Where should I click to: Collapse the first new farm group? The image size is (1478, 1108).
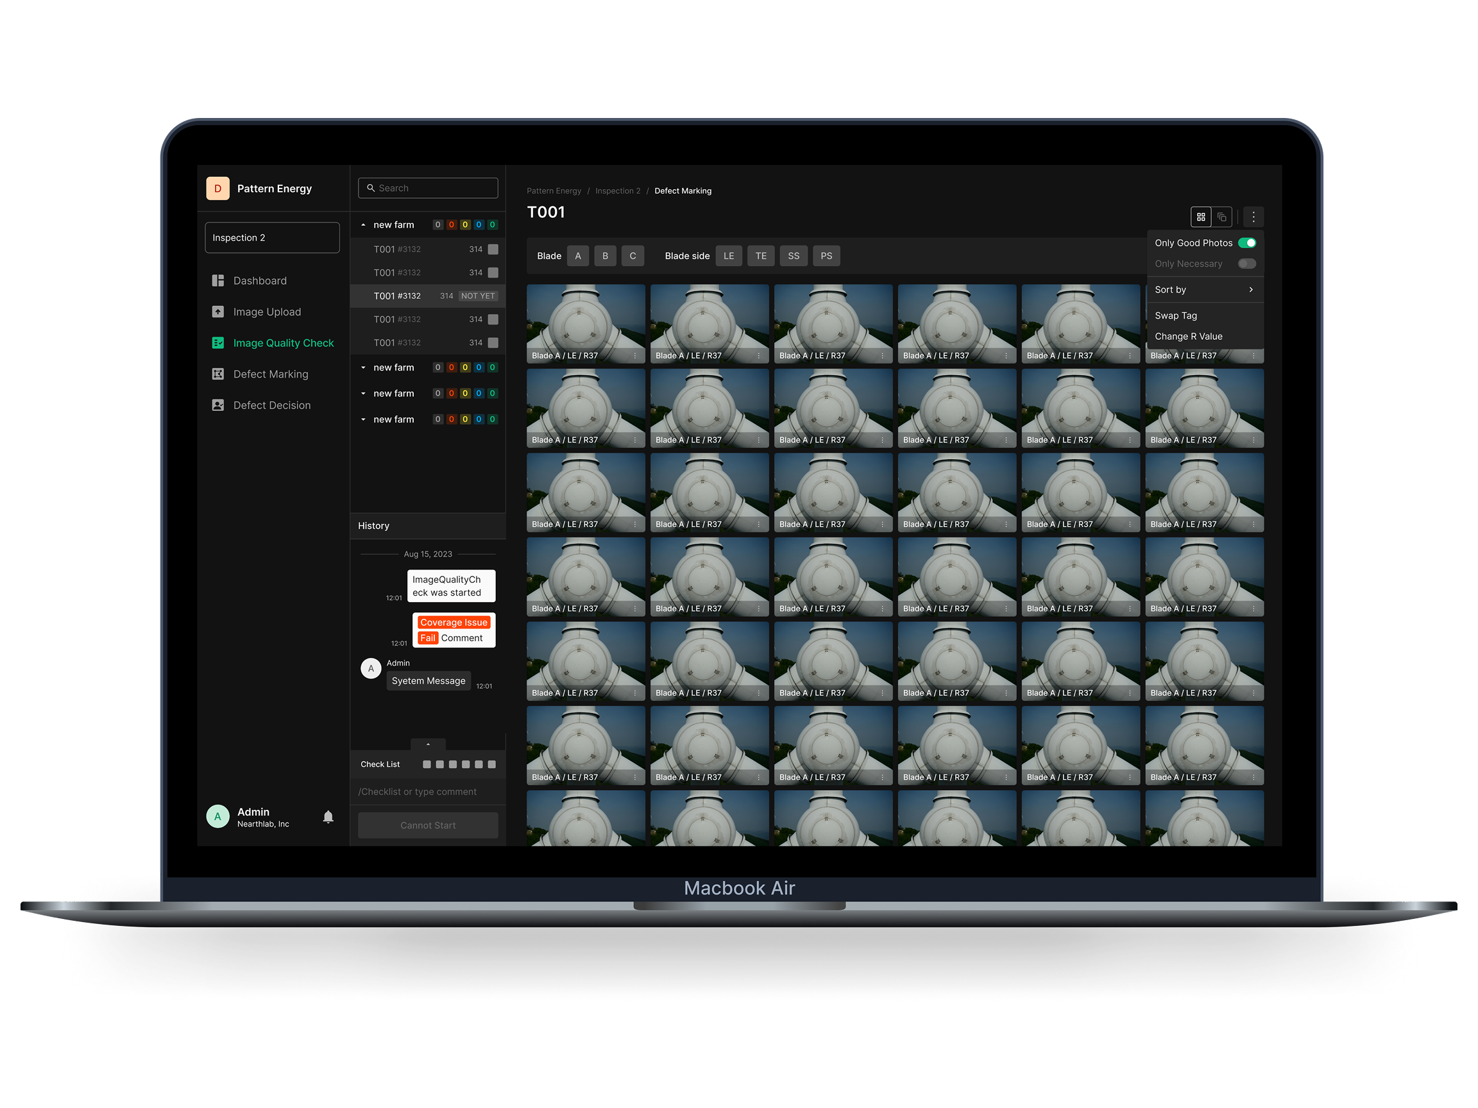pos(363,224)
